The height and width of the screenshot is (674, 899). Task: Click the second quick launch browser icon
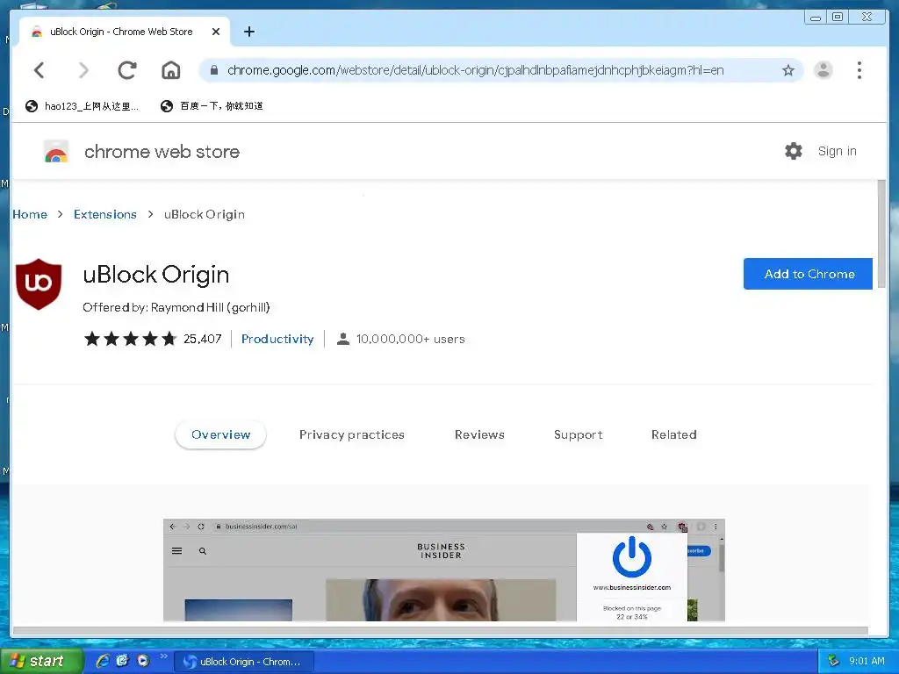pyautogui.click(x=122, y=661)
